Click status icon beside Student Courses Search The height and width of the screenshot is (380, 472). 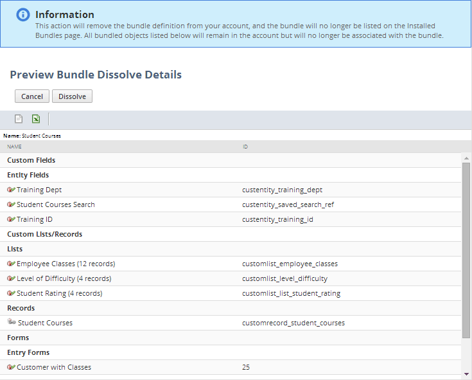point(11,204)
